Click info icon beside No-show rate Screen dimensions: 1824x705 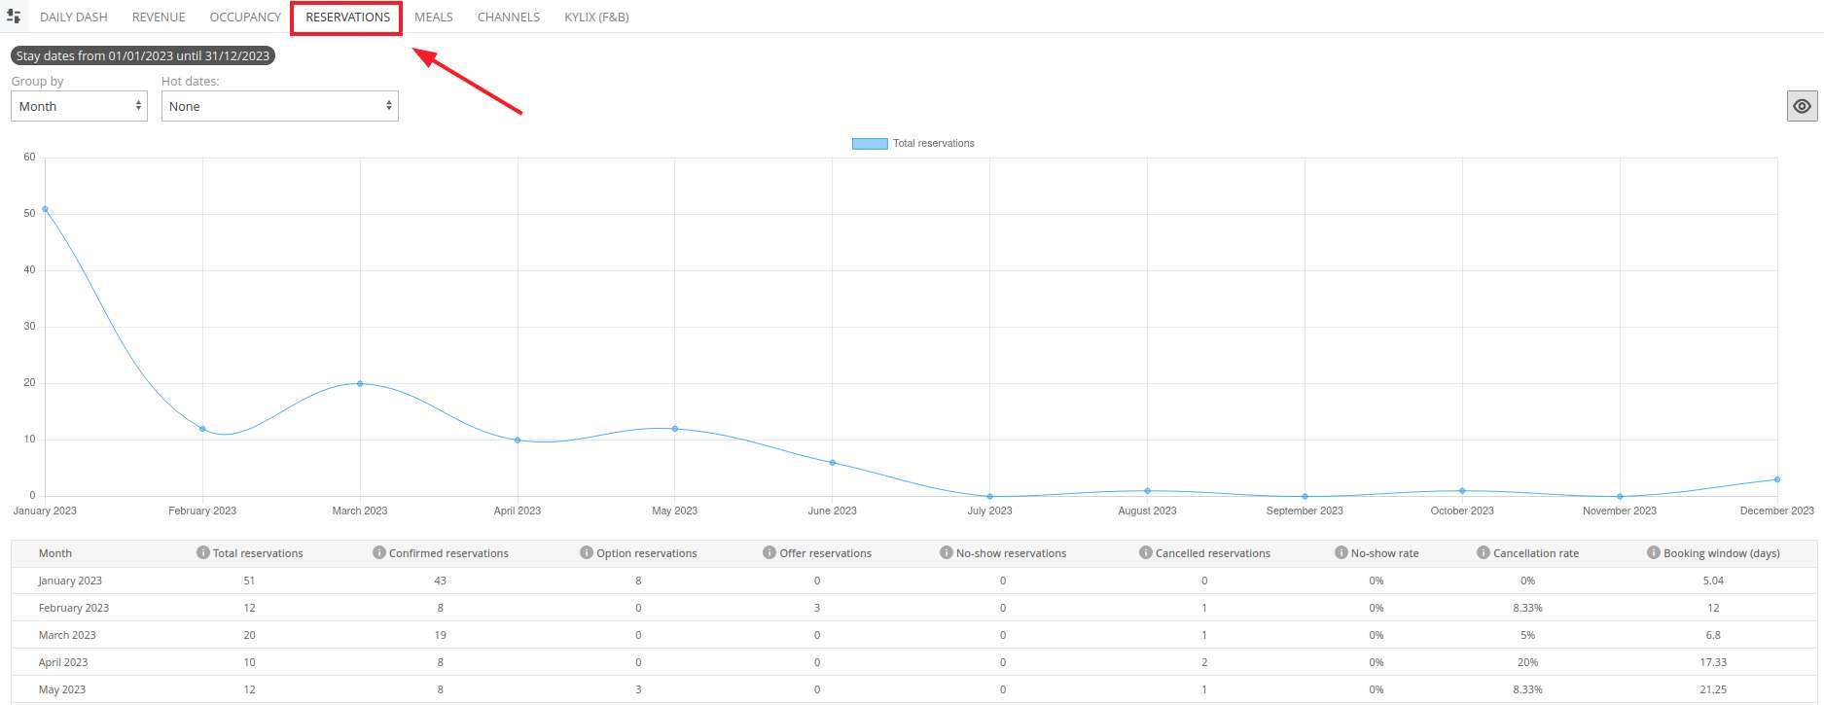(1341, 552)
